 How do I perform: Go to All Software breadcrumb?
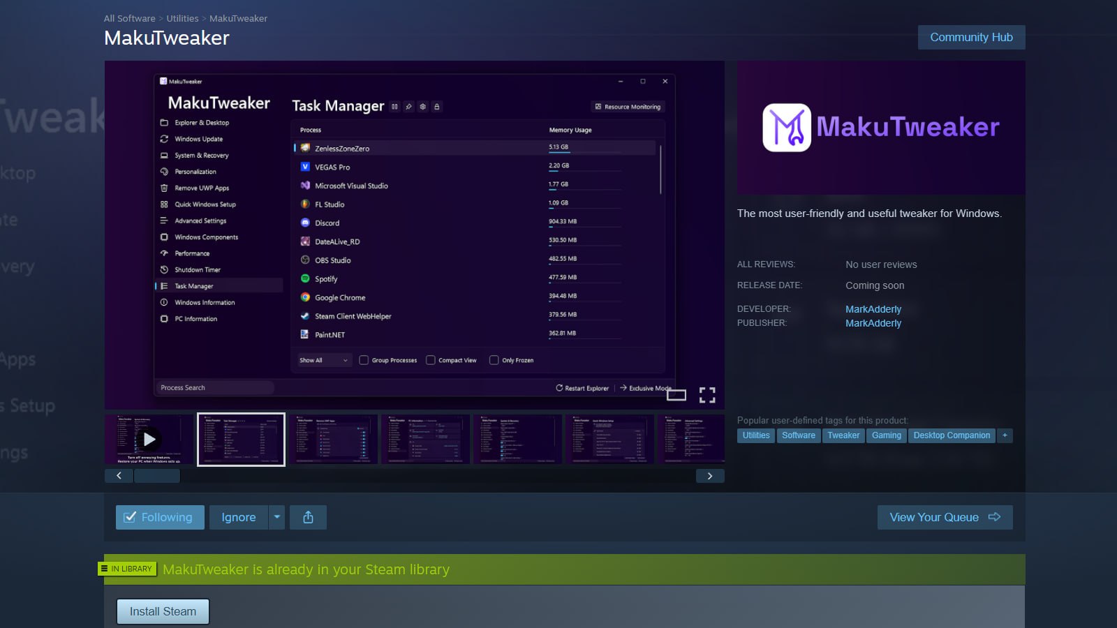130,19
